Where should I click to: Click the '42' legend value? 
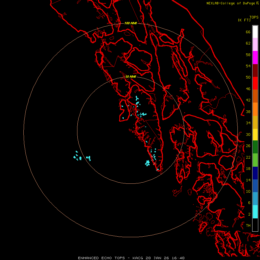tap(248, 100)
